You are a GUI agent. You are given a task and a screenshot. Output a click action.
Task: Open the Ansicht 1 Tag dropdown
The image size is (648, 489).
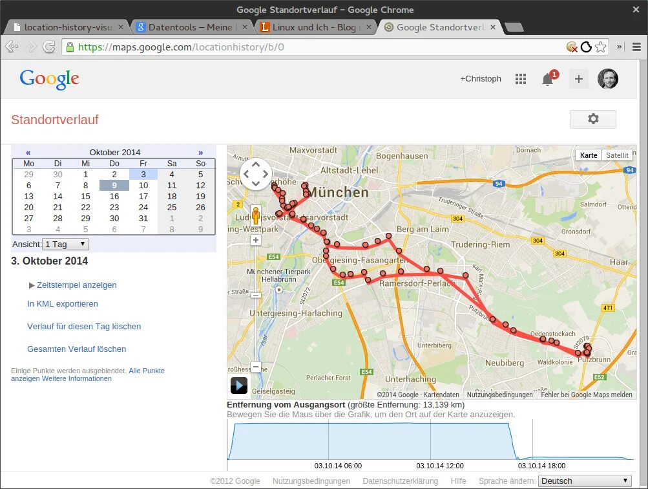(65, 244)
